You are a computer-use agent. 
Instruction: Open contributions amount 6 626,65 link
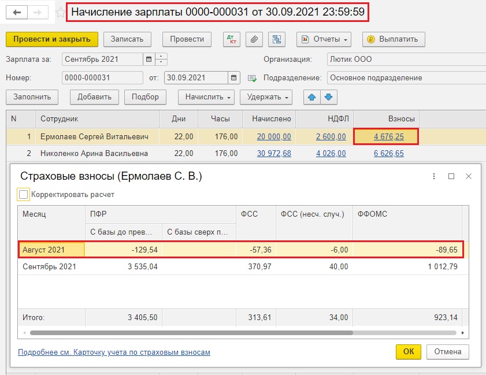389,154
